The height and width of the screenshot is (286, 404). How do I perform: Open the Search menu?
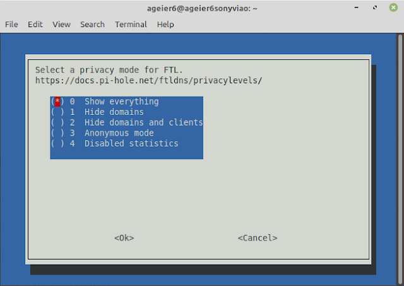pyautogui.click(x=92, y=25)
